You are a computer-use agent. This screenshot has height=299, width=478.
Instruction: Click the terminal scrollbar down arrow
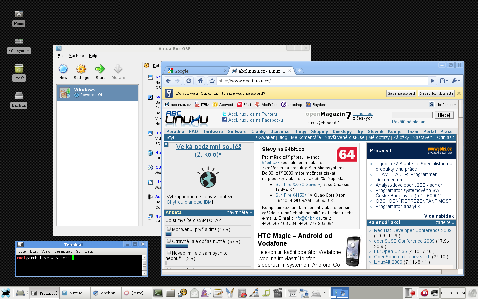click(144, 273)
